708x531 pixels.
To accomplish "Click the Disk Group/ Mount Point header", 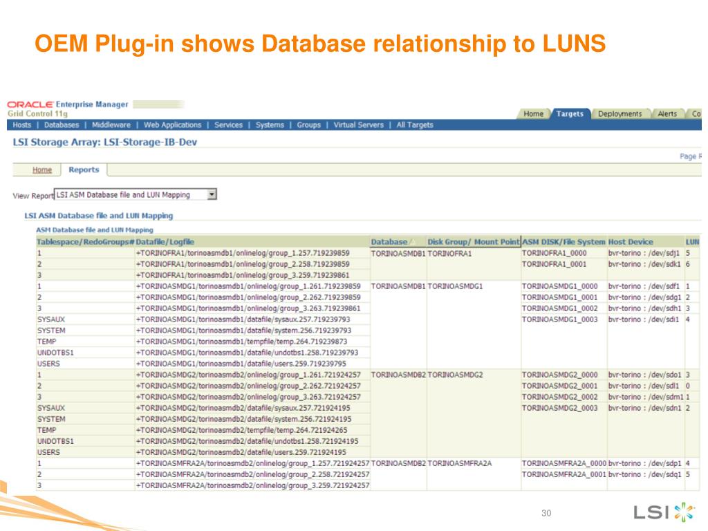I will [x=473, y=242].
